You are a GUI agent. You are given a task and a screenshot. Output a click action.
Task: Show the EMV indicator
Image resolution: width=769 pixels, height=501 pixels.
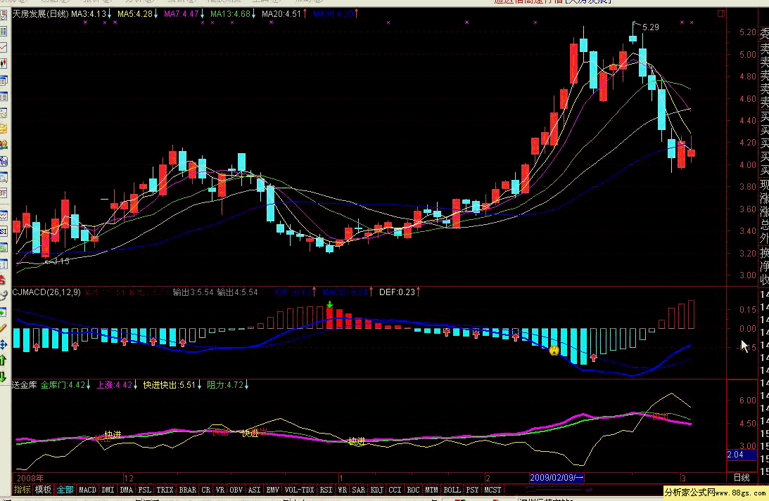point(273,489)
